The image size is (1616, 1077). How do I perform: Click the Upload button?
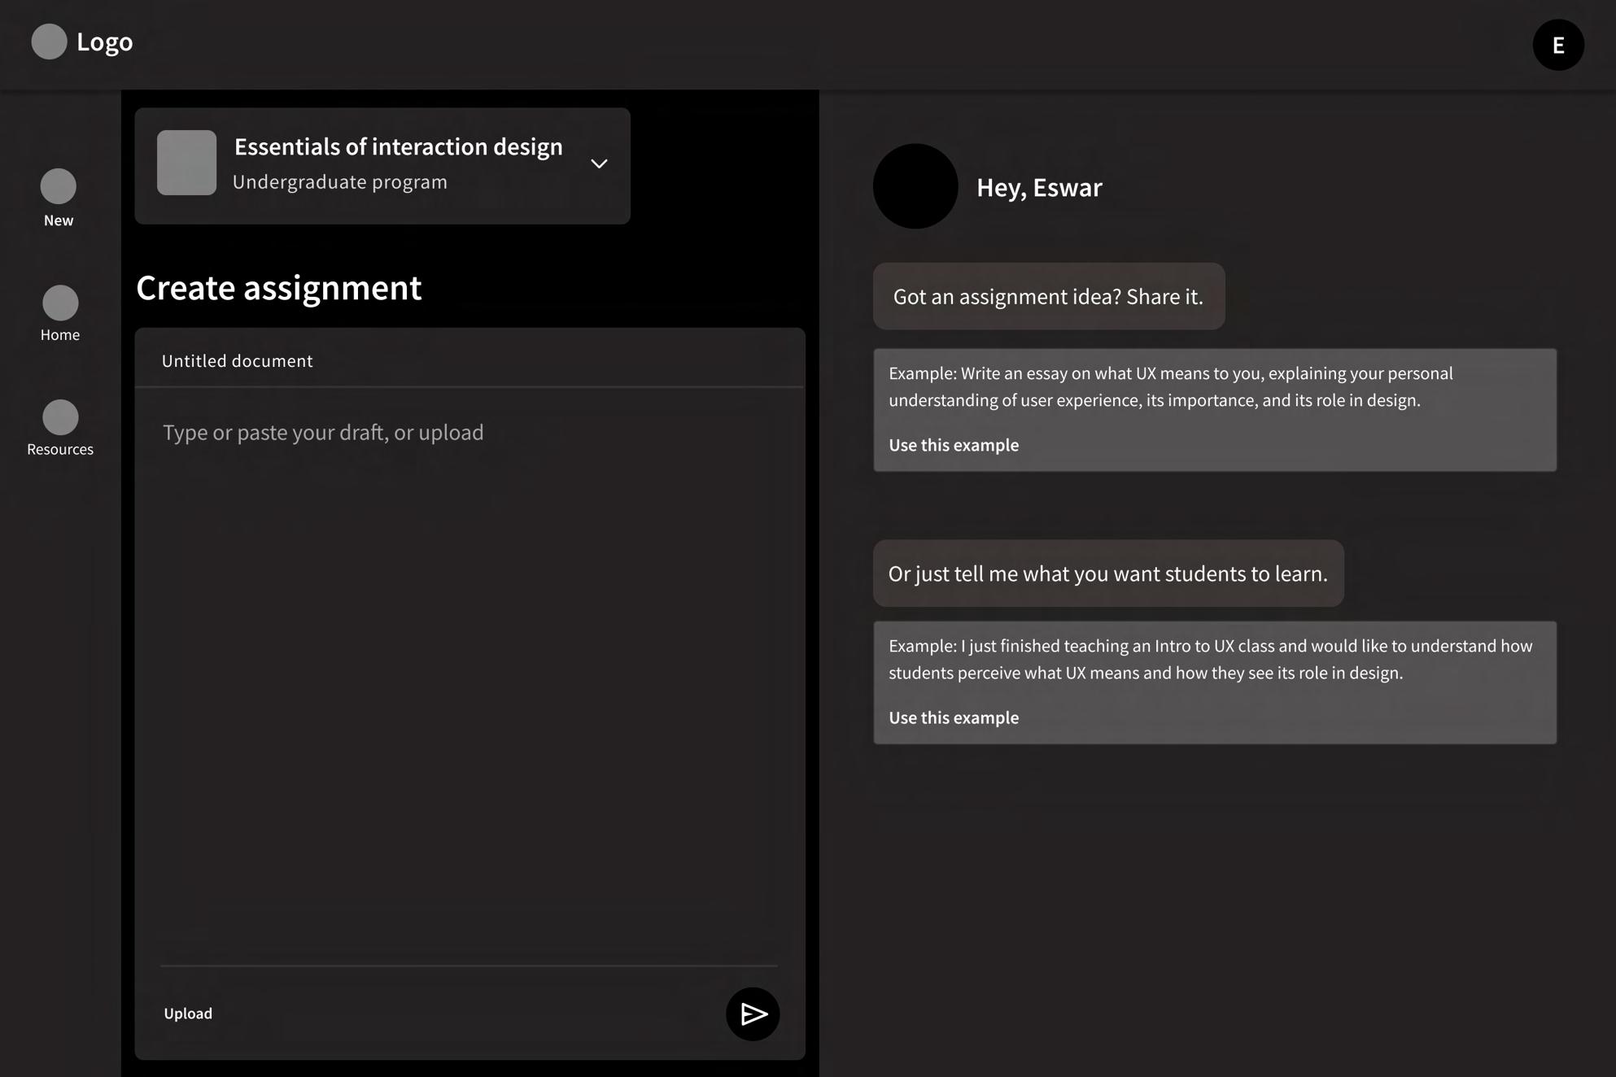188,1014
